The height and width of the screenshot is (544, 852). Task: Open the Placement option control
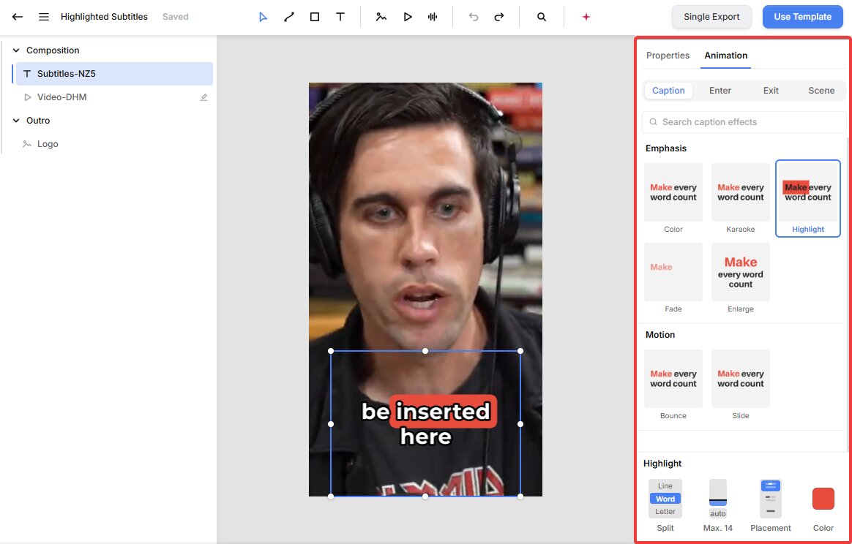click(771, 499)
